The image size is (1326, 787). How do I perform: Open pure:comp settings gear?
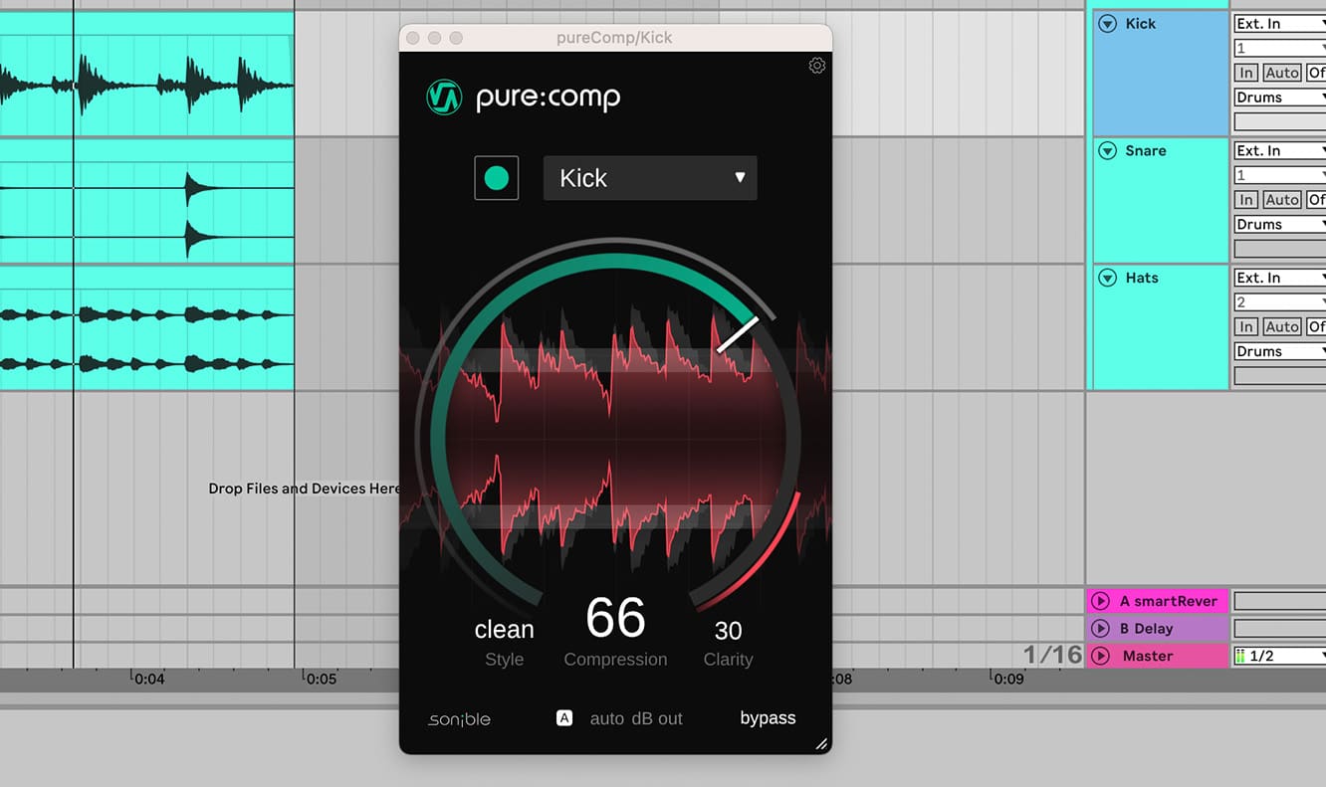pyautogui.click(x=816, y=66)
